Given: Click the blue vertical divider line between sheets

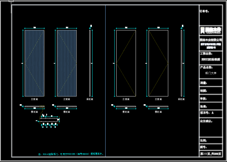Looking at the screenshot, I should [105, 81].
